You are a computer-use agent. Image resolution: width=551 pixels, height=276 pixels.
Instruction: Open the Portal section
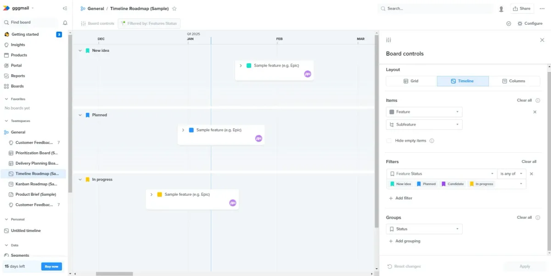(x=15, y=65)
